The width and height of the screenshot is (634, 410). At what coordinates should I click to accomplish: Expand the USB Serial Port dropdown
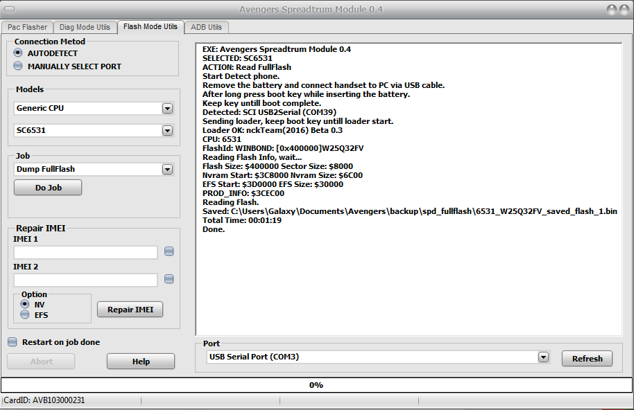[x=543, y=357]
